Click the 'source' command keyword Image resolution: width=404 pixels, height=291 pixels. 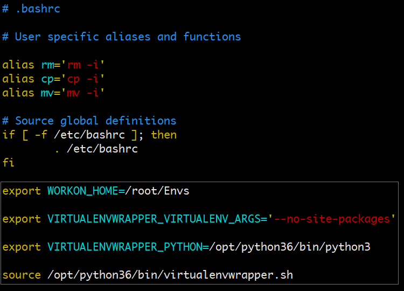(x=22, y=275)
